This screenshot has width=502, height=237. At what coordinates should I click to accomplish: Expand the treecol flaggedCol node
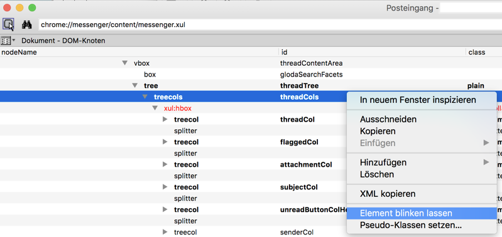[165, 142]
